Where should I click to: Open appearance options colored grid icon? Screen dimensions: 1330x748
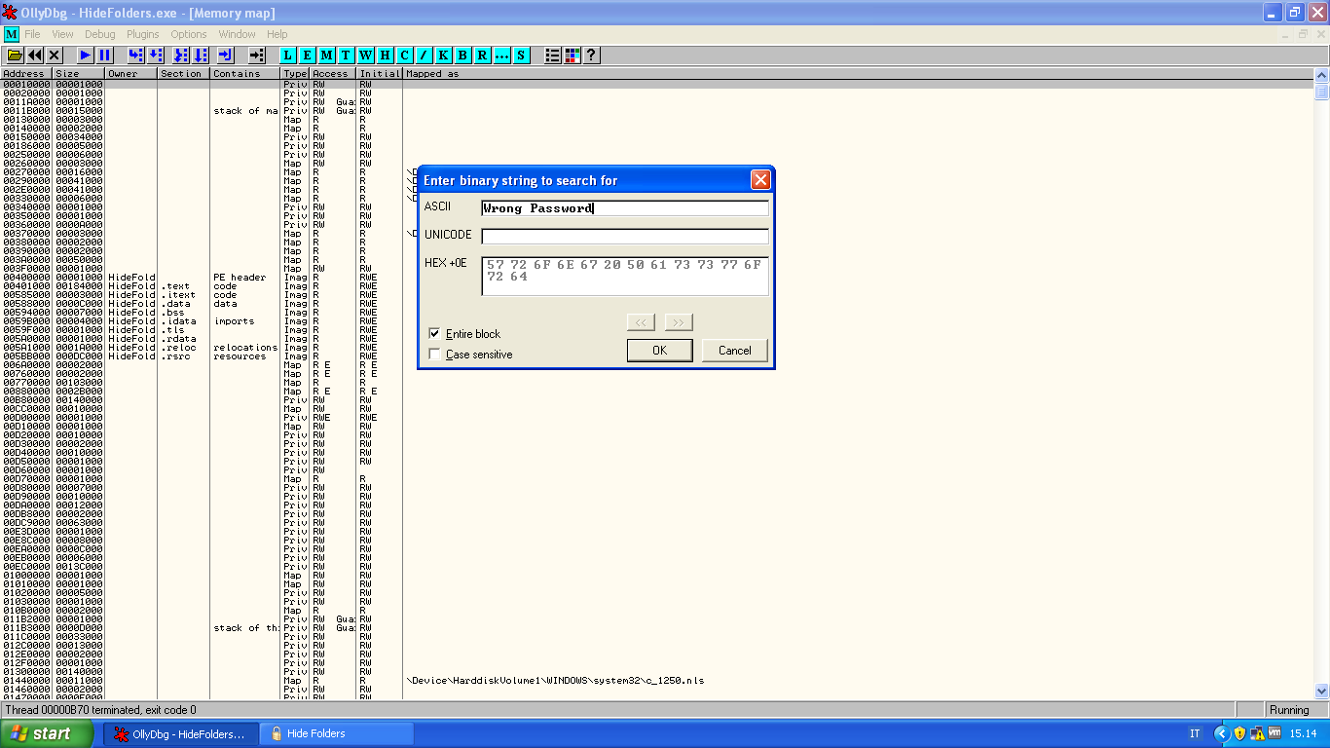coord(573,56)
